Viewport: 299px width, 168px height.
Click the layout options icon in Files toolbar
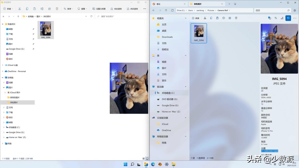point(282,18)
